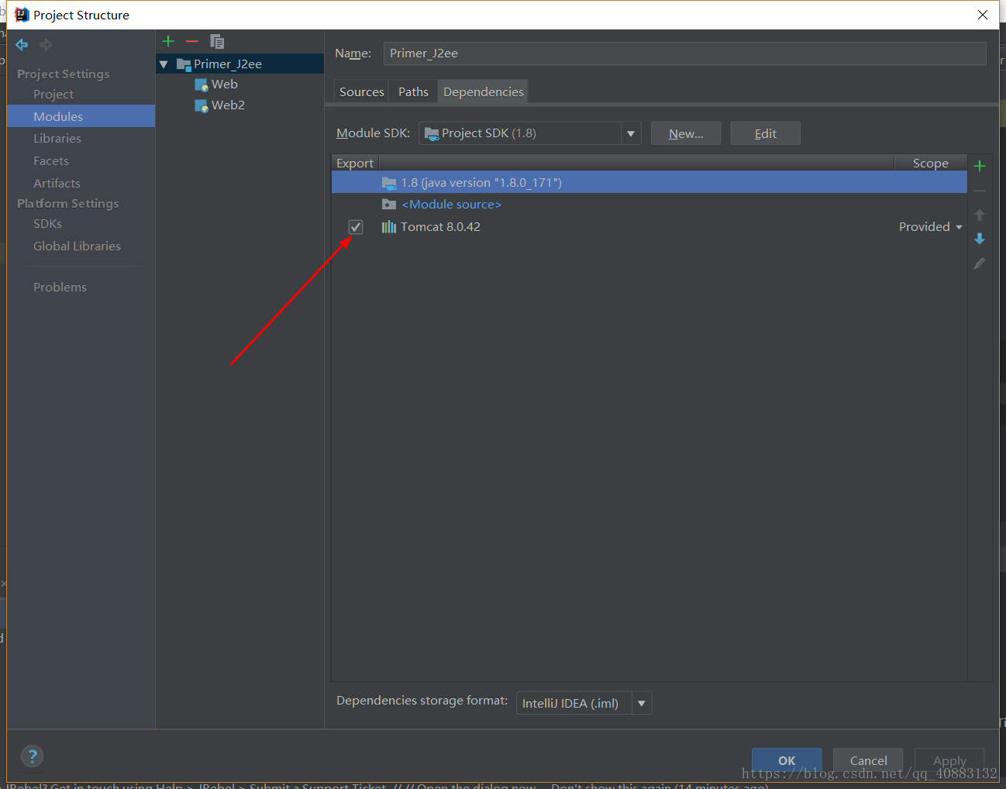Image resolution: width=1006 pixels, height=789 pixels.
Task: Open the Problems section
Action: coord(60,288)
